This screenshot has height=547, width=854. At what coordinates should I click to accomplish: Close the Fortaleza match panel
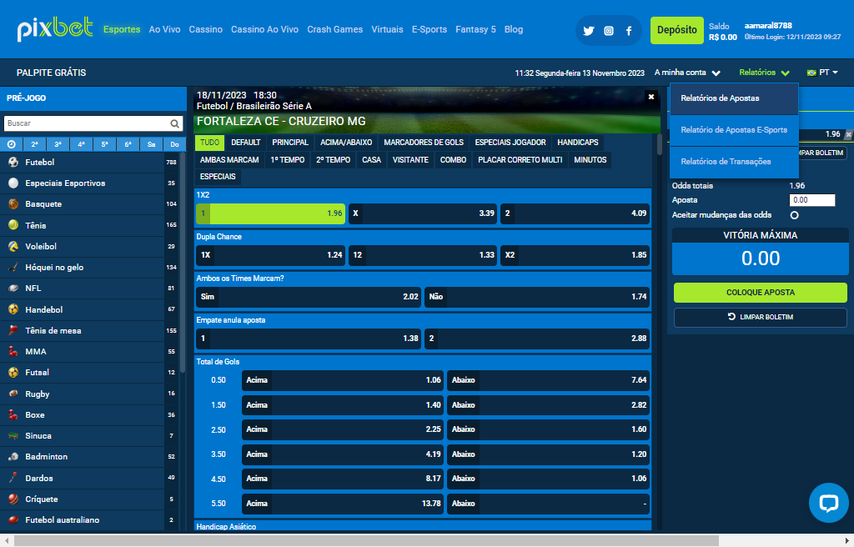(651, 97)
